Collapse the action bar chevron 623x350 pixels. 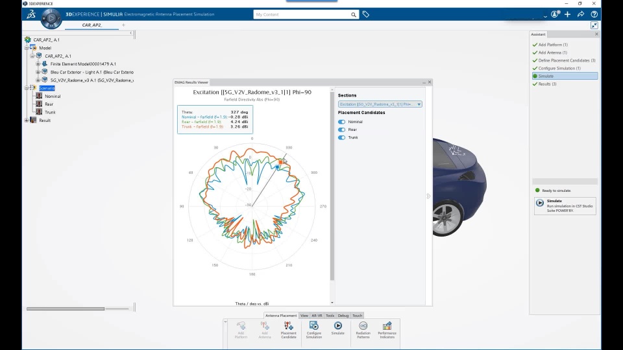click(x=225, y=321)
